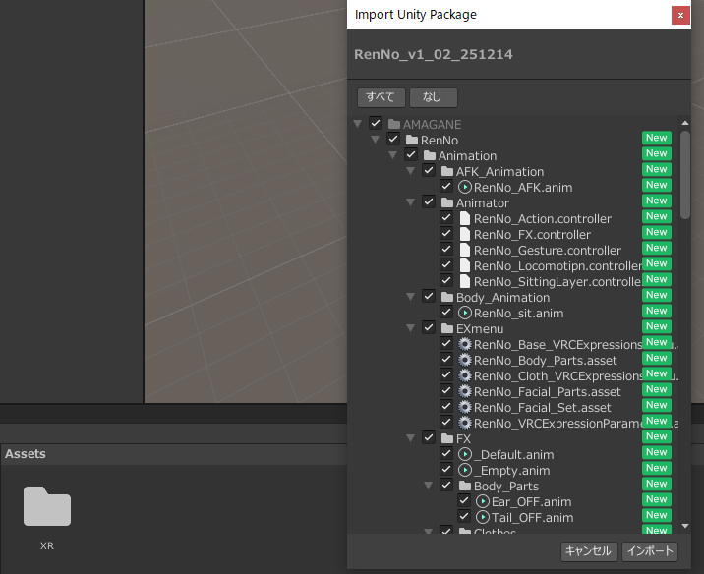Click the AMAGANE root folder icon
Viewport: 704px width, 574px height.
[x=394, y=125]
